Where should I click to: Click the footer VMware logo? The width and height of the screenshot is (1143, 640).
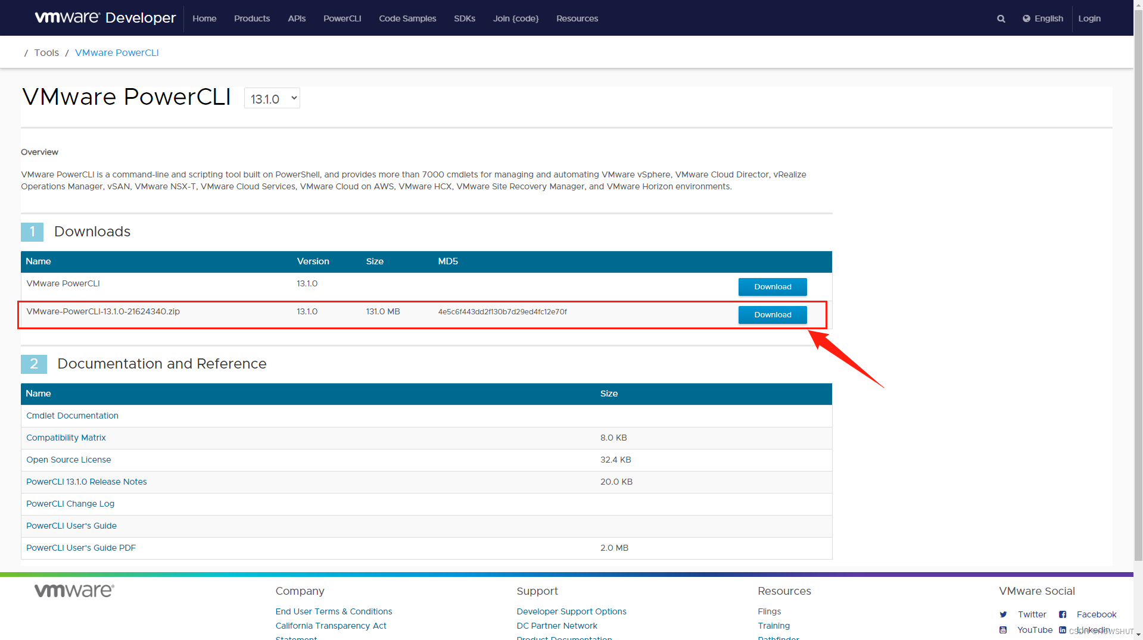(74, 590)
